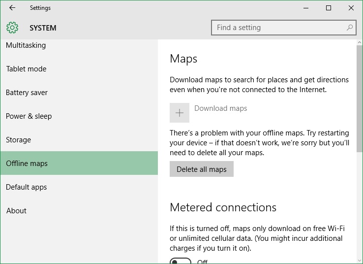Click the plus icon to download maps
Screen dimensions: 363x264
click(180, 113)
